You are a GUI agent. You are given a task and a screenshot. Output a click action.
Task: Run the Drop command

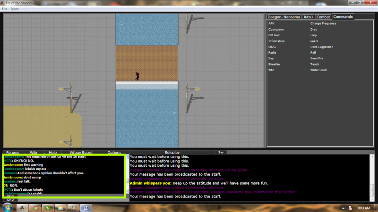314,29
